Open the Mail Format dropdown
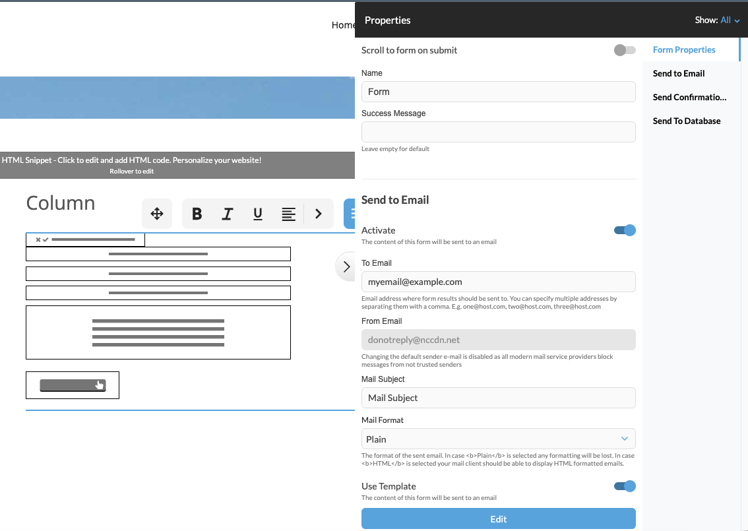 tap(498, 439)
